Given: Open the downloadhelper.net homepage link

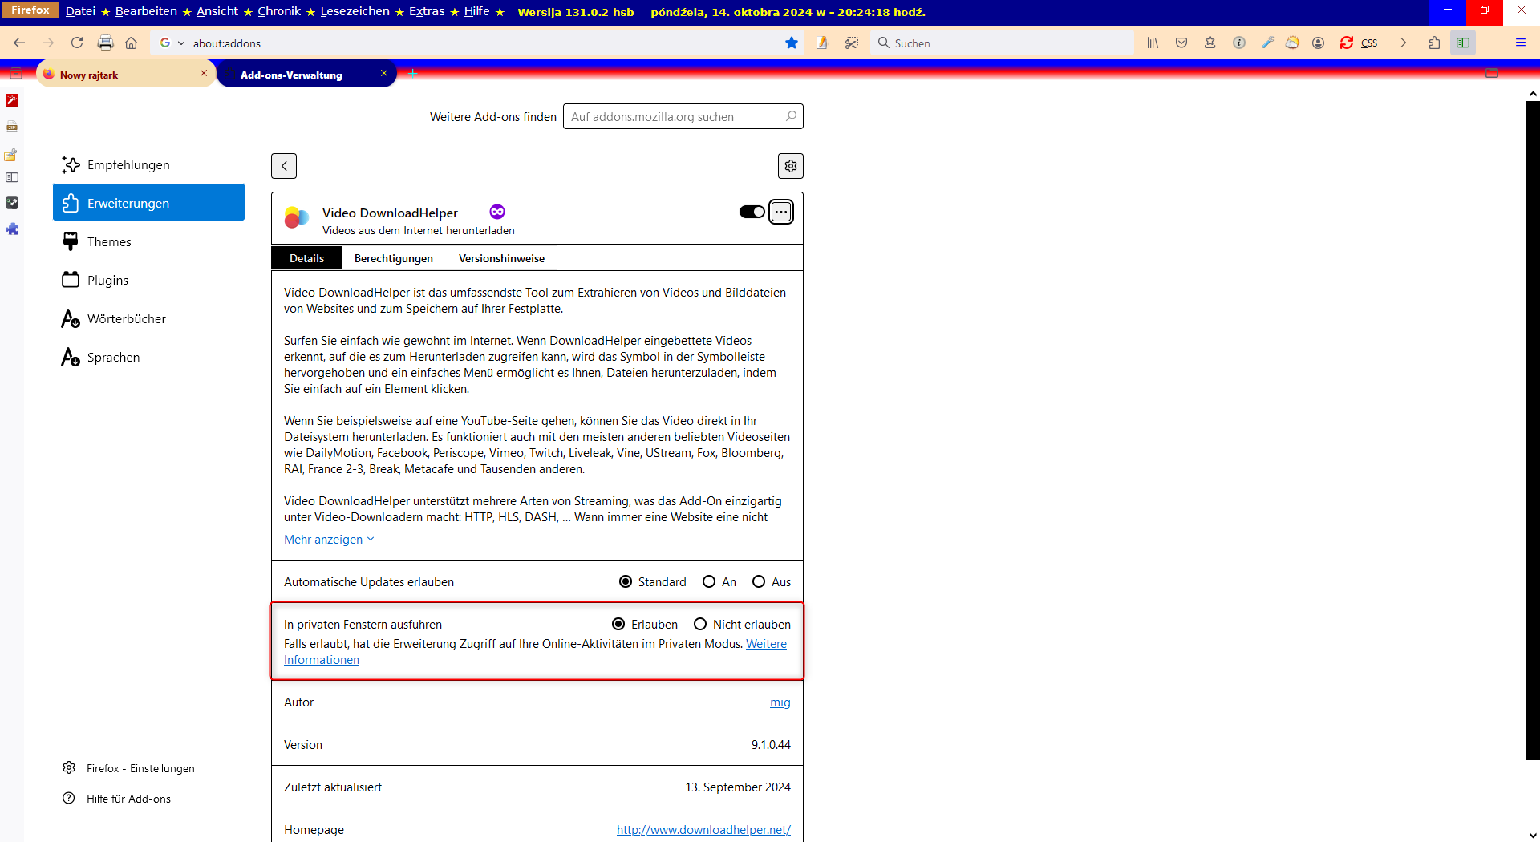Looking at the screenshot, I should 703,830.
